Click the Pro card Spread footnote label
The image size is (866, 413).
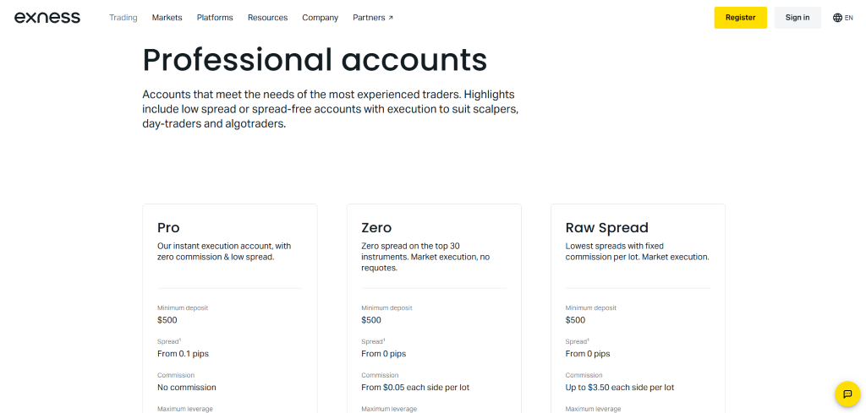point(169,341)
